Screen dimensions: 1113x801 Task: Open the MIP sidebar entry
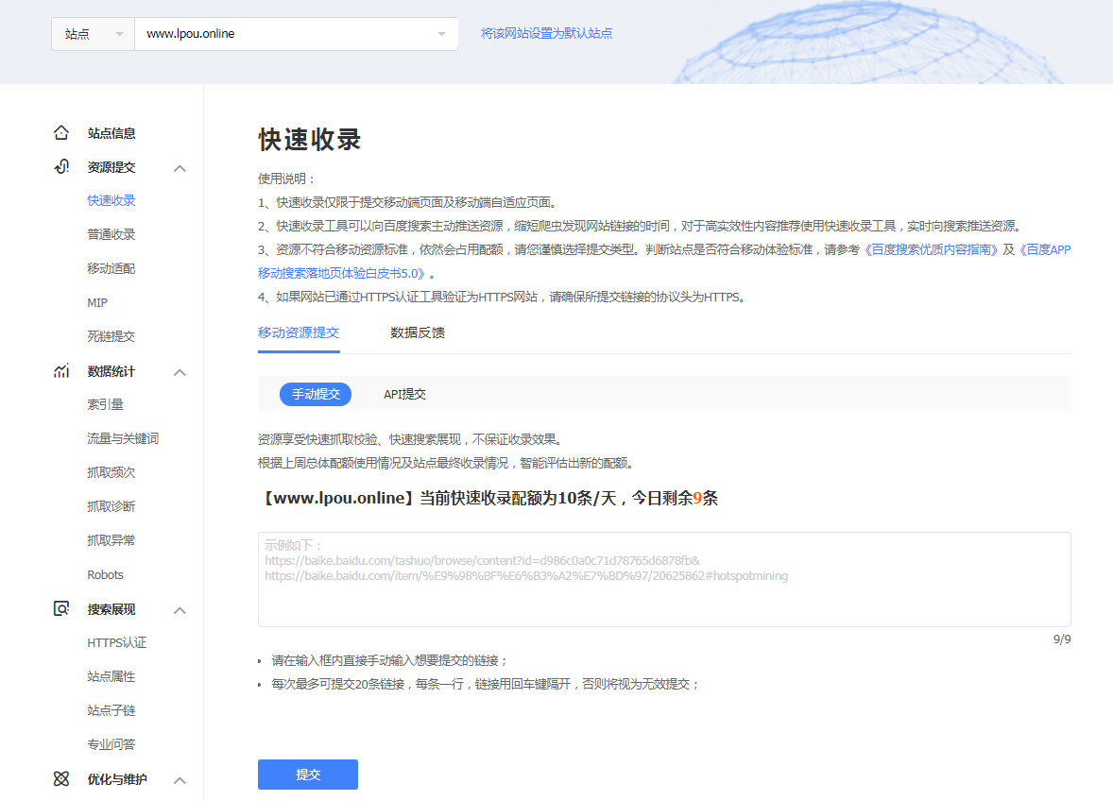tap(97, 303)
